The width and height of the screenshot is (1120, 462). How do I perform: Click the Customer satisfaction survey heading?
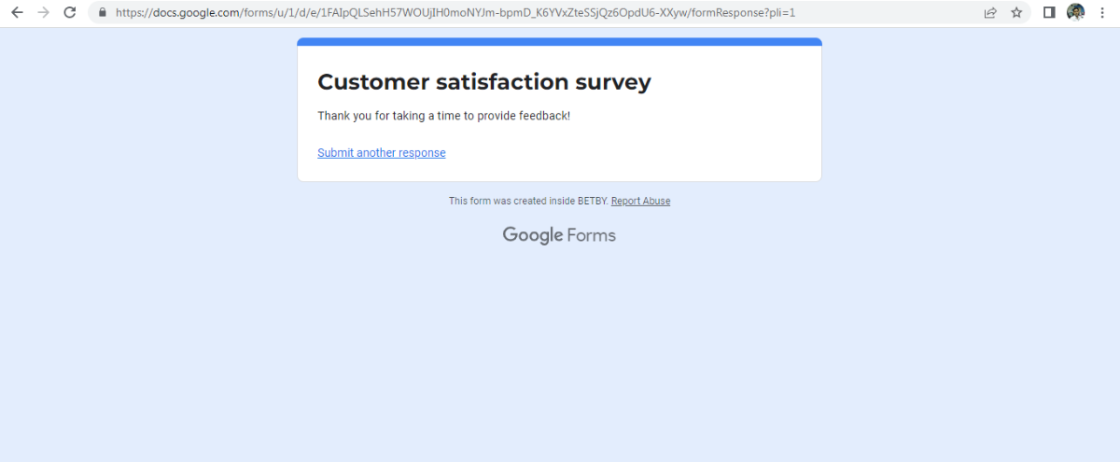click(483, 82)
